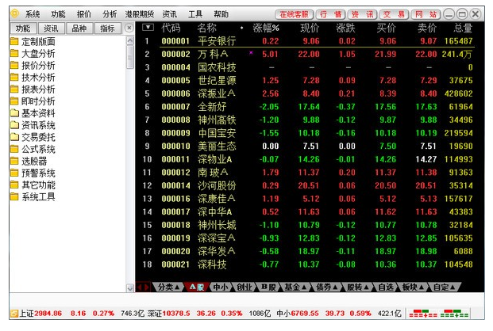Image resolution: width=493 pixels, height=331 pixels.
Task: Switch to the B股 bottom tab
Action: [x=268, y=287]
